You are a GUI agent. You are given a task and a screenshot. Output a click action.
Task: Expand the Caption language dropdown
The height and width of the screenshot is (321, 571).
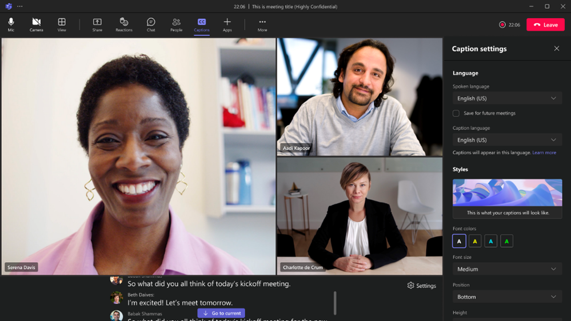(507, 140)
